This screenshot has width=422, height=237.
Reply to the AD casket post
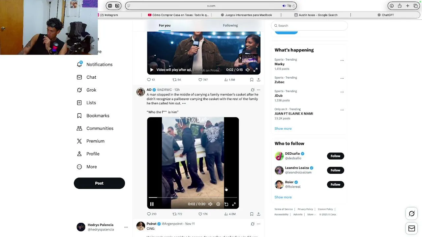point(152,214)
